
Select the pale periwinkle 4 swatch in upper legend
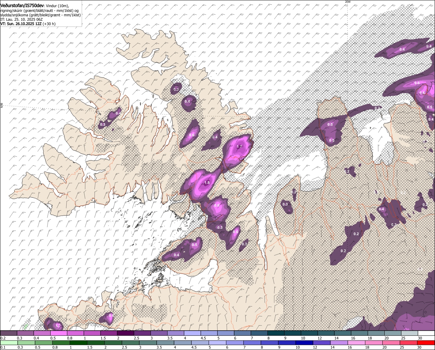[x=192, y=333]
